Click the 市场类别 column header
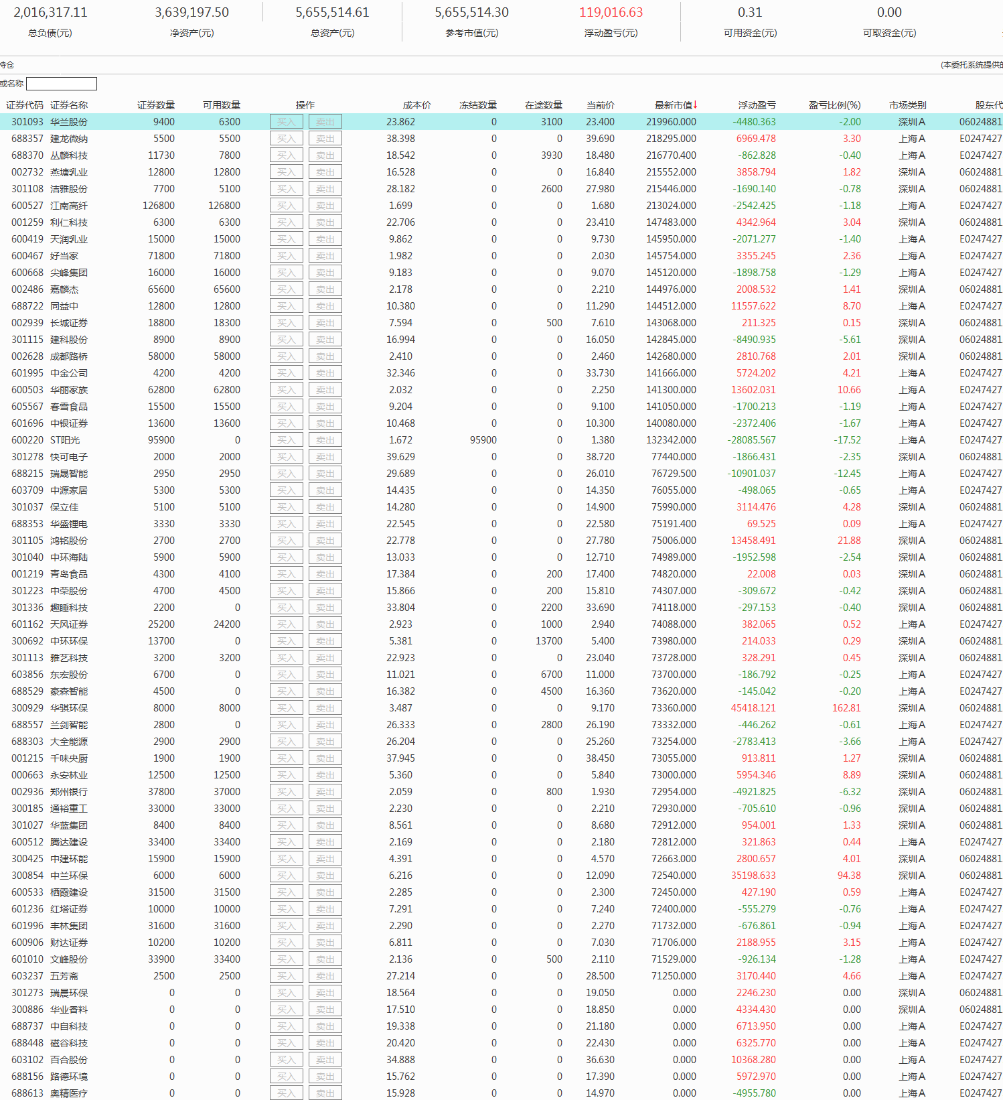The image size is (1003, 1100). point(907,105)
